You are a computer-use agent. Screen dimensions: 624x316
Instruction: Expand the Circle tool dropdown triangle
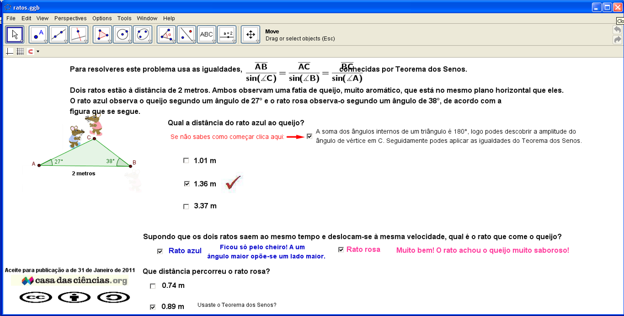click(130, 41)
